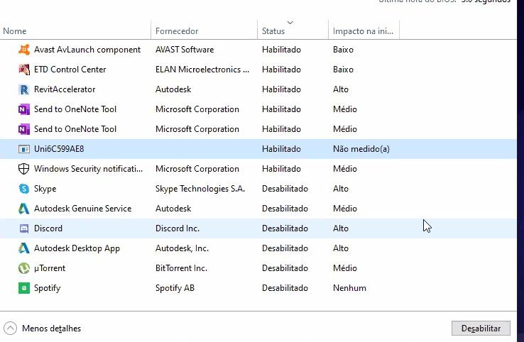Click AVAST Software supplier cell
524x342 pixels.
click(185, 50)
